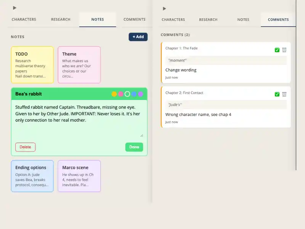Switch to the Characters tab on the left

pos(24,19)
